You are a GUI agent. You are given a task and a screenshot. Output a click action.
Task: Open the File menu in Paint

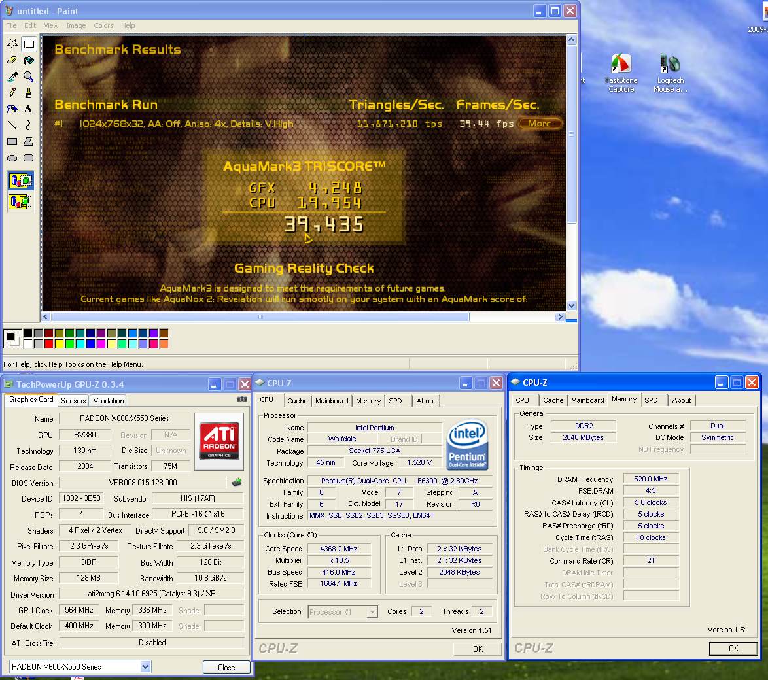point(11,25)
